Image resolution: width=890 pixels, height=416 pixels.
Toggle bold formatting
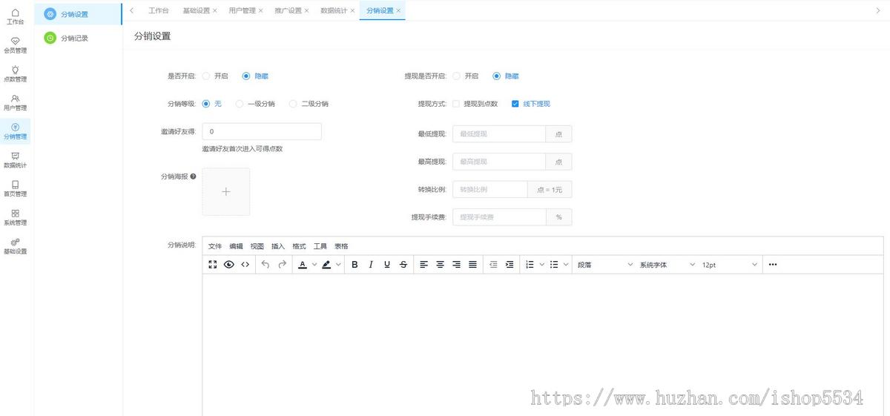355,265
